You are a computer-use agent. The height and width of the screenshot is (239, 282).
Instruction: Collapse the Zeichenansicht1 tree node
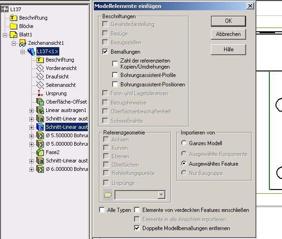pos(14,43)
